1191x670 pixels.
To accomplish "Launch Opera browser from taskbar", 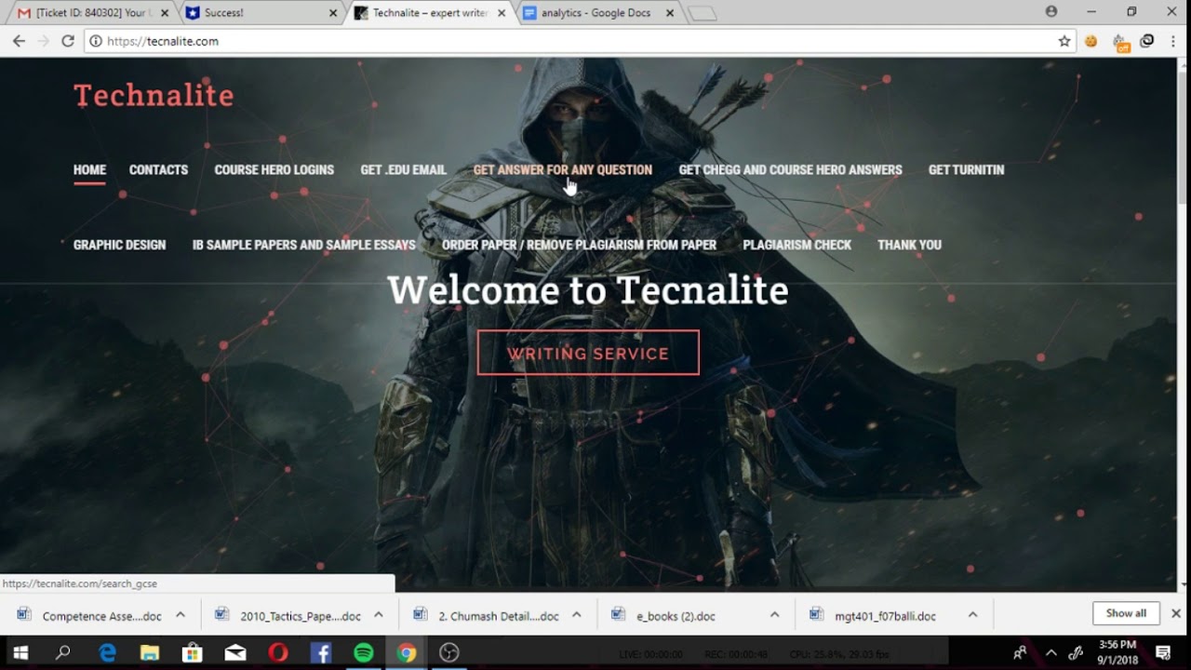I will (278, 652).
